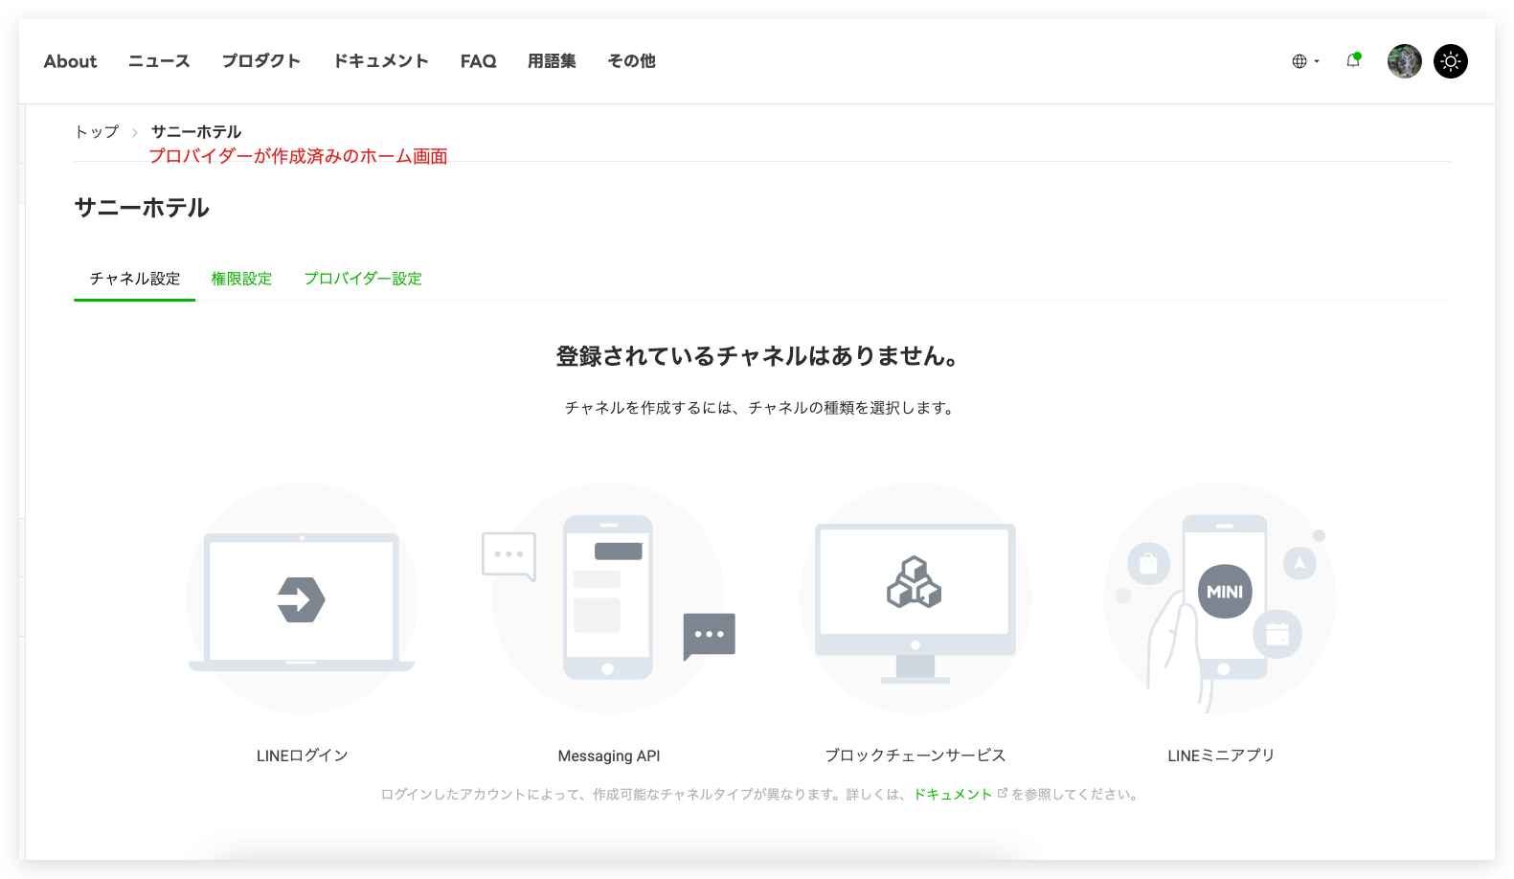Click the サニーホテル breadcrumb item
This screenshot has width=1514, height=879.
[196, 132]
